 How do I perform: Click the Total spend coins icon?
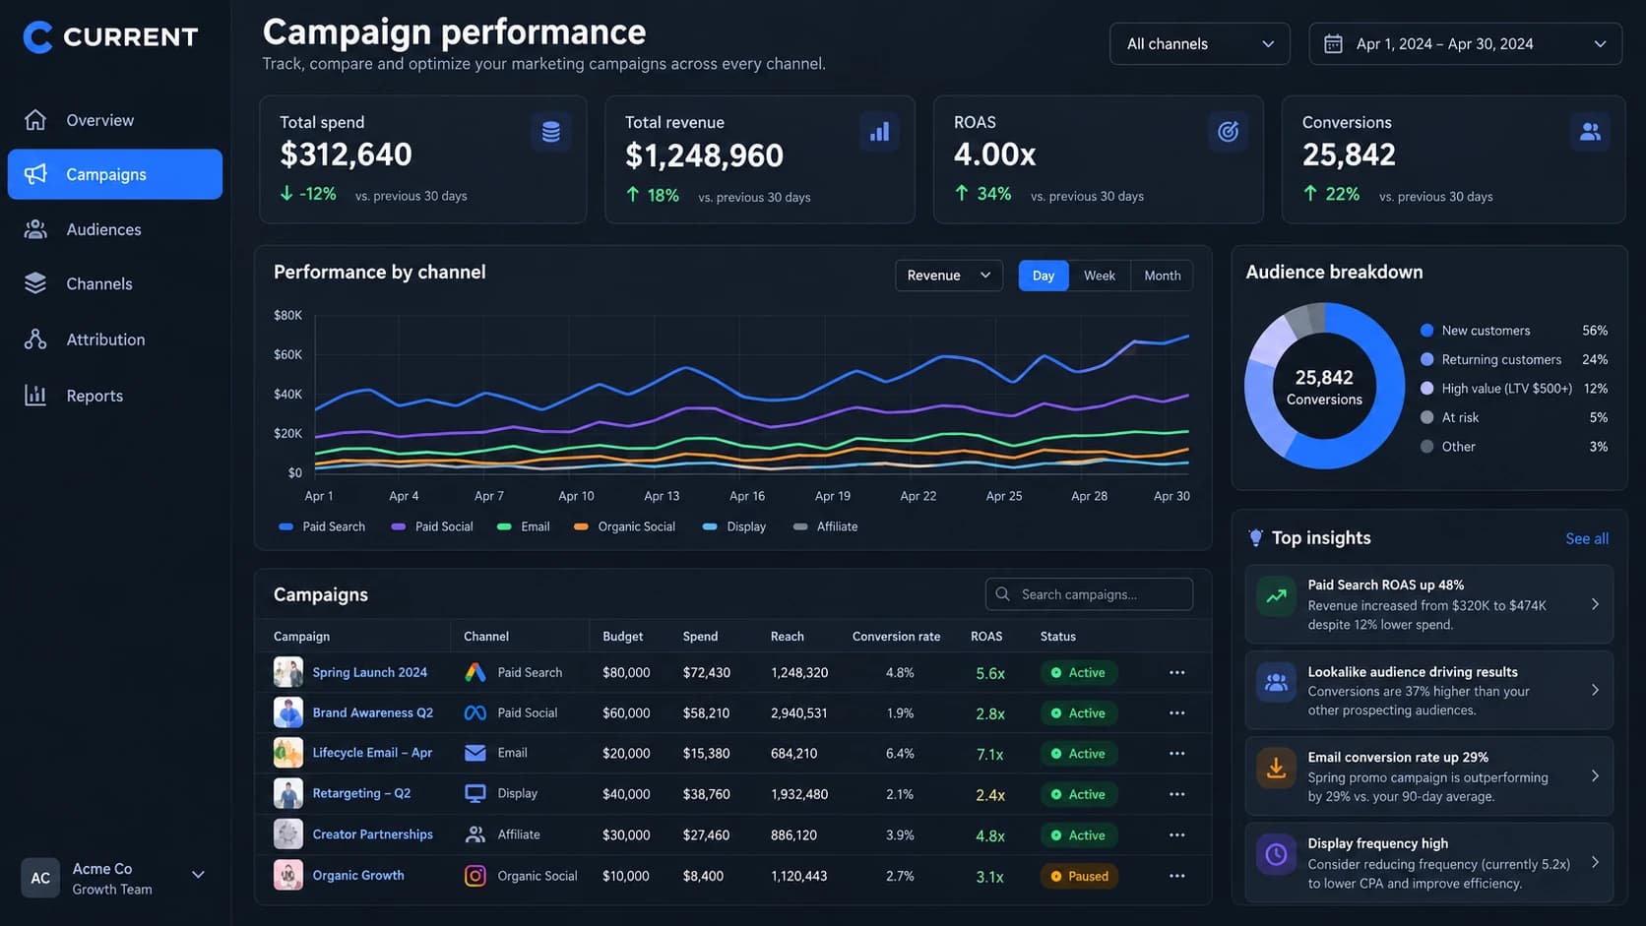(x=551, y=132)
